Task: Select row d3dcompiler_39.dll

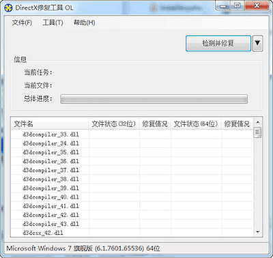Action: tap(132, 188)
